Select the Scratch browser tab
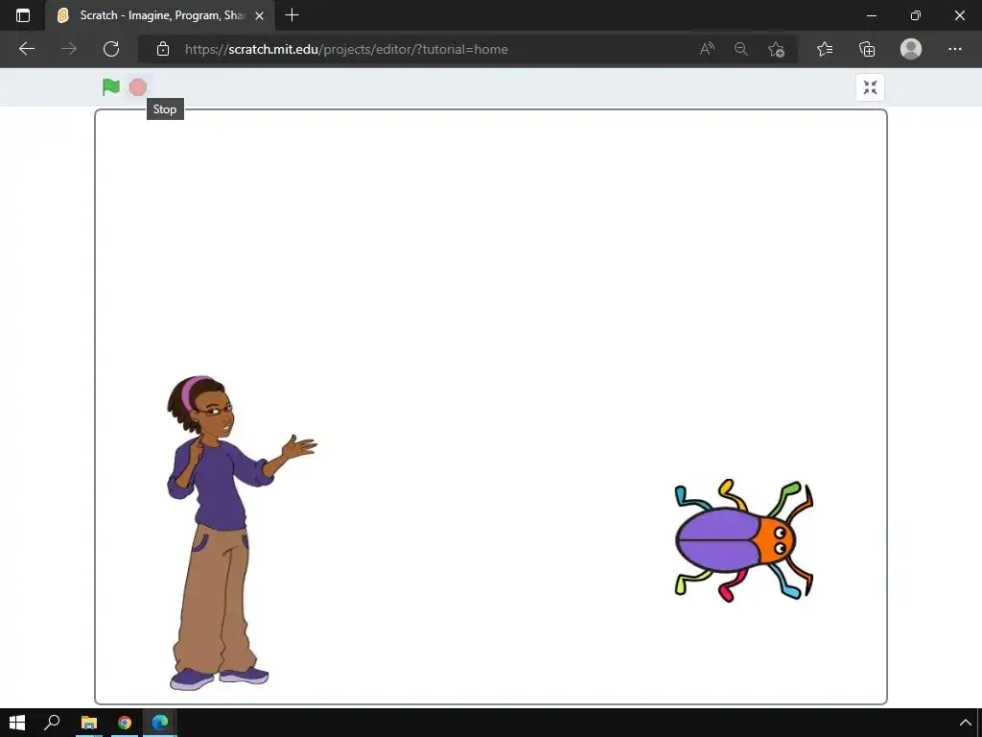 pyautogui.click(x=160, y=15)
